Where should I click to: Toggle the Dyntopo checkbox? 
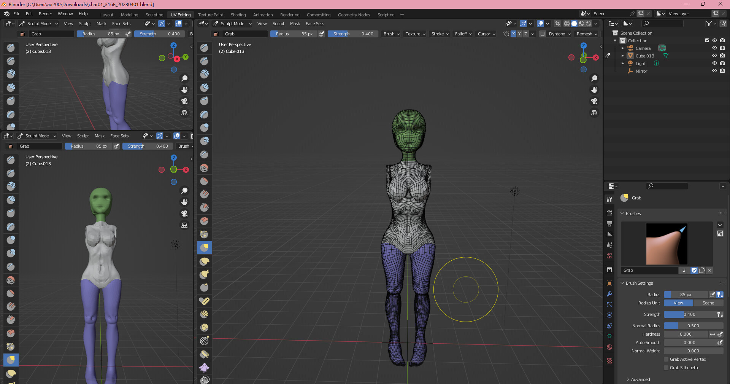(x=543, y=34)
